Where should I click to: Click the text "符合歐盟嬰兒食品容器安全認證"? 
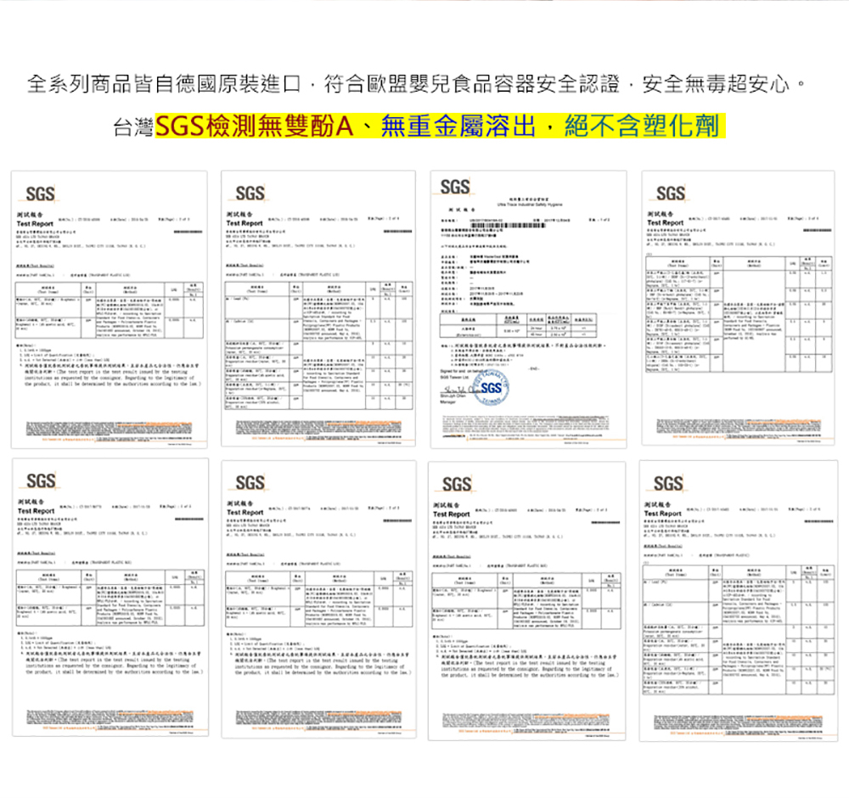click(471, 84)
